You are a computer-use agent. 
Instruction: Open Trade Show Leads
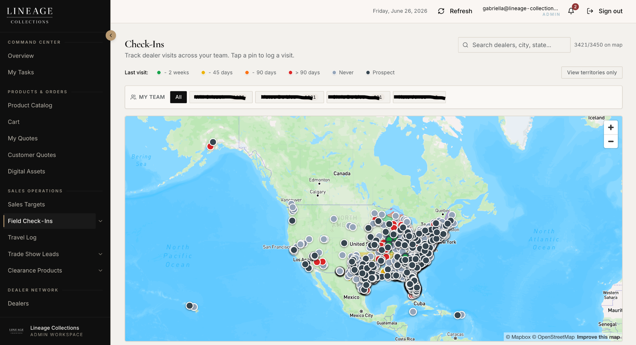[x=33, y=254]
